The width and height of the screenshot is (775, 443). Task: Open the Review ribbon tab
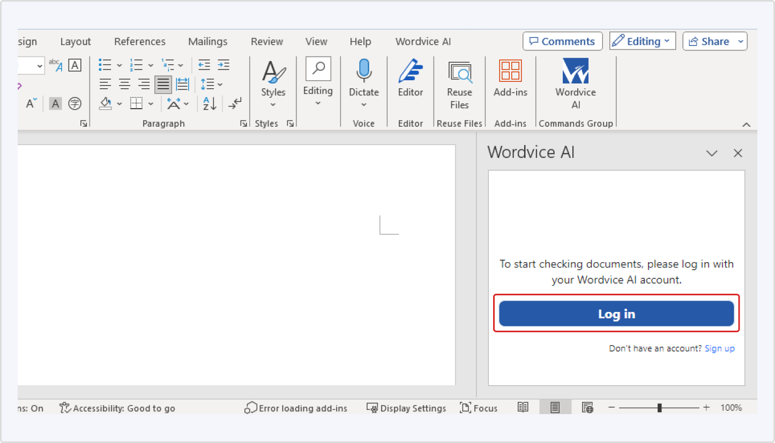point(266,41)
